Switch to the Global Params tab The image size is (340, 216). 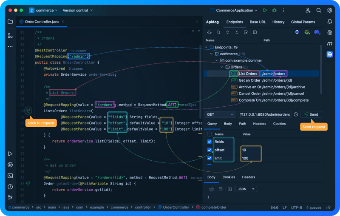(303, 22)
